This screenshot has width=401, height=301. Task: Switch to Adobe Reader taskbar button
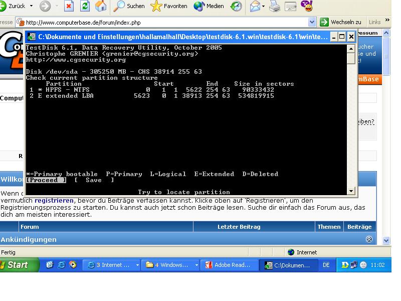tap(229, 265)
